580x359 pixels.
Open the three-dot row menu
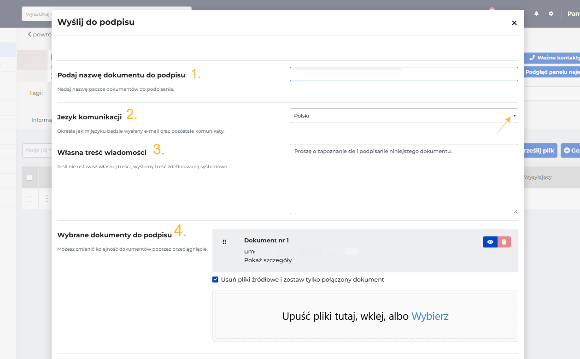(46, 199)
